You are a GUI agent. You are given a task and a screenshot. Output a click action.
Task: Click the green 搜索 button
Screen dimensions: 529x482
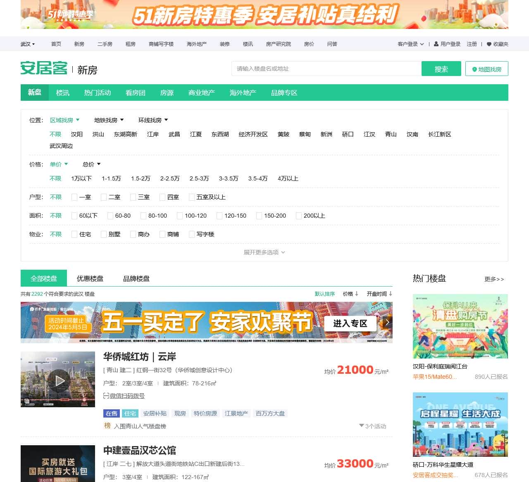pyautogui.click(x=441, y=69)
